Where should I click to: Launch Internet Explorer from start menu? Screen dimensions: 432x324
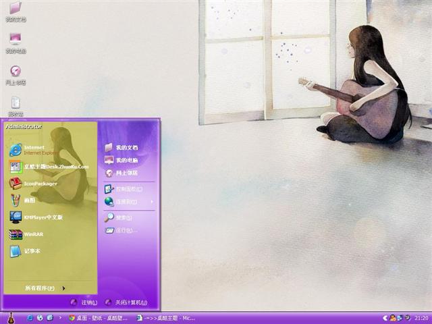pyautogui.click(x=34, y=150)
